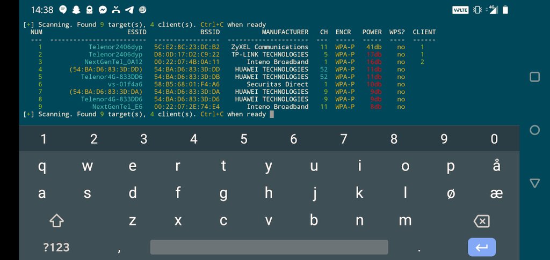Select BSSID 00:22:07:2E:74:E4

coord(187,107)
